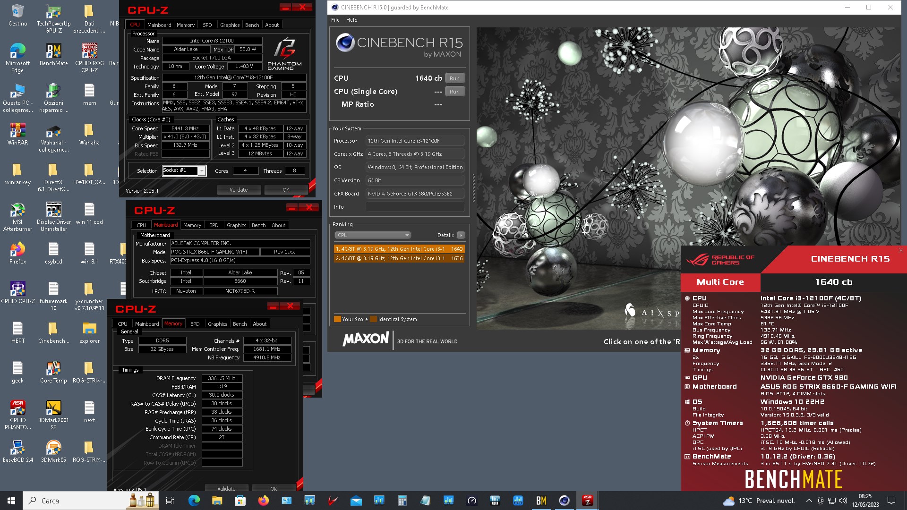Open the Windows Start menu
The height and width of the screenshot is (510, 907).
pyautogui.click(x=11, y=501)
